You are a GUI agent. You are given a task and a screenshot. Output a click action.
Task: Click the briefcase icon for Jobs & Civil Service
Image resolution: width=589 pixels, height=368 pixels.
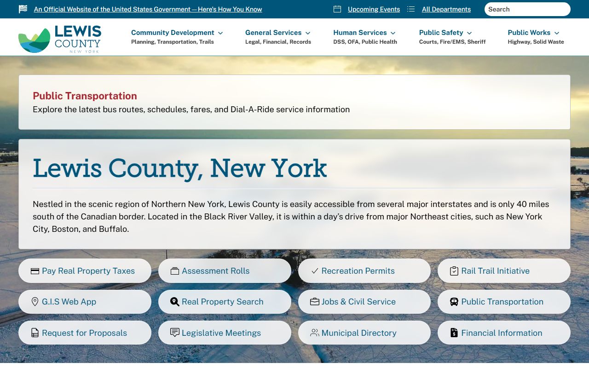pyautogui.click(x=315, y=302)
